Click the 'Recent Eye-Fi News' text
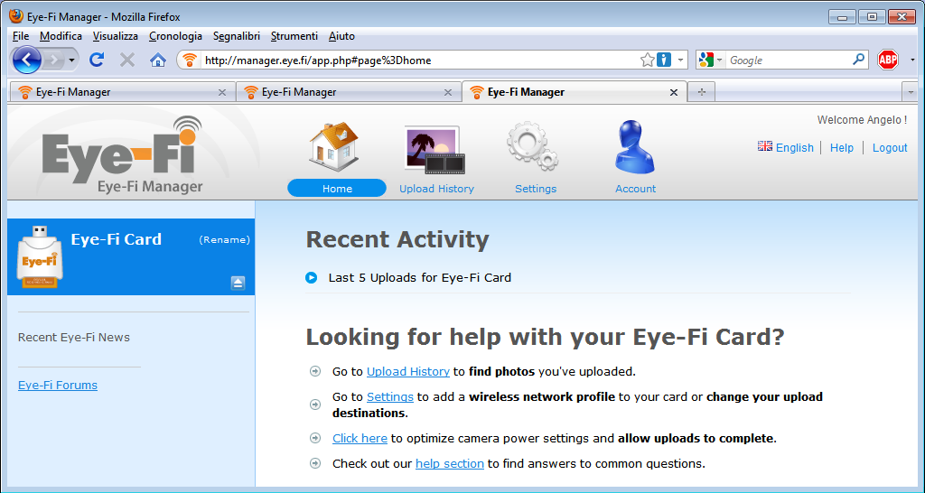The width and height of the screenshot is (925, 493). click(74, 338)
